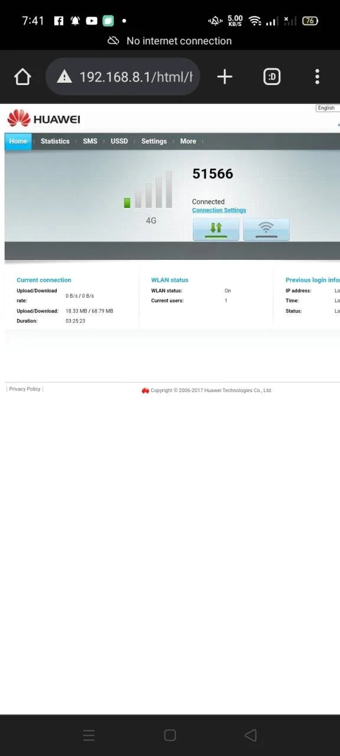Screen dimensions: 340x756
Task: Toggle the Wi-Fi icon button
Action: [x=266, y=229]
